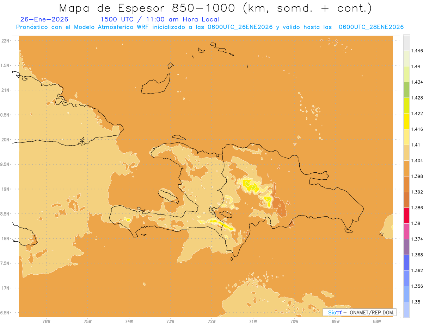This screenshot has width=423, height=326.
Task: Select the yellow-green swatch between 1.422 and 1.428
Action: (406, 106)
